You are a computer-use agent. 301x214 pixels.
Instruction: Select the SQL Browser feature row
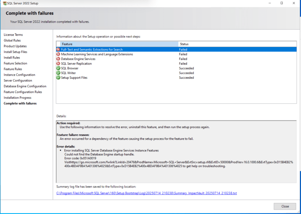(176, 68)
